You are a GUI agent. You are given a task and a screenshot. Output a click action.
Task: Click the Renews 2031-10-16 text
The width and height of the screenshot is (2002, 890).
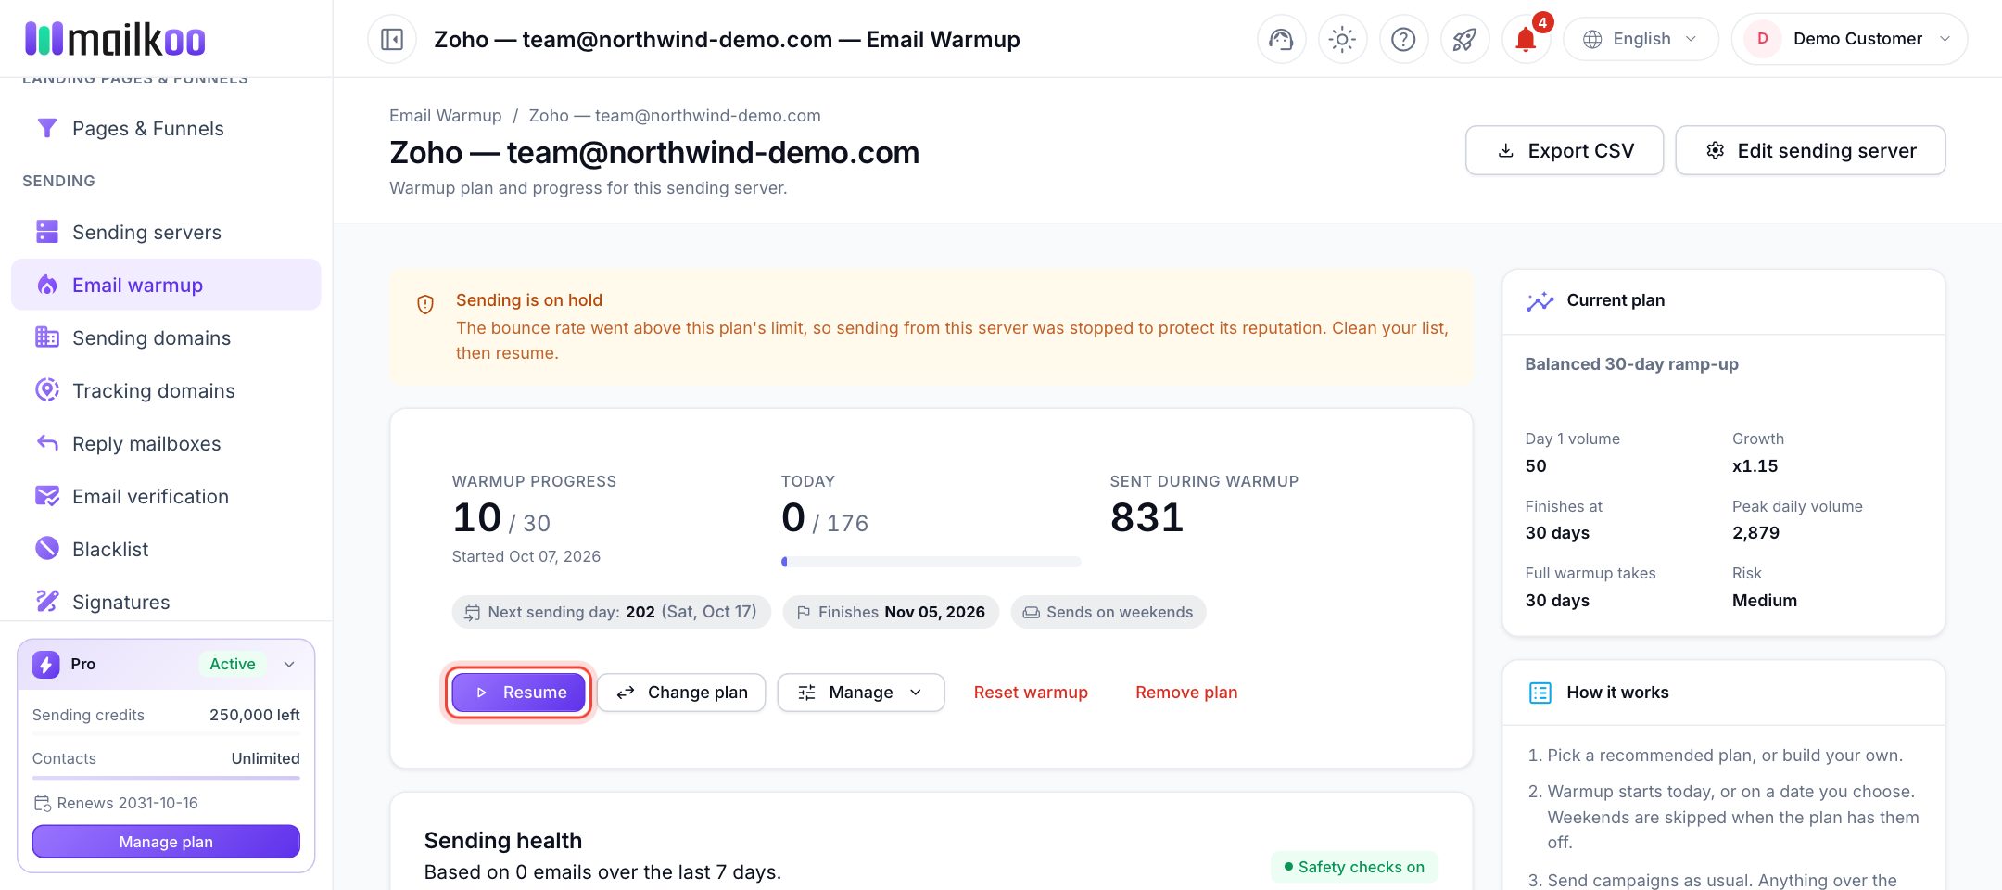pos(127,803)
